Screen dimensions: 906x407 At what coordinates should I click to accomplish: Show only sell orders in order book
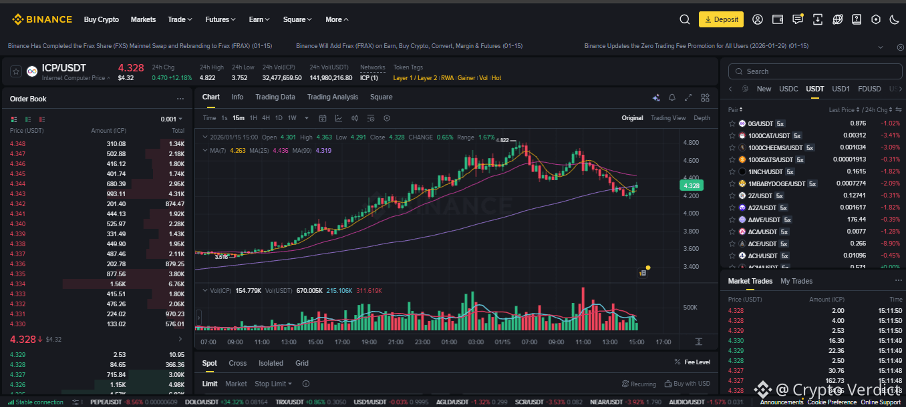tap(43, 119)
